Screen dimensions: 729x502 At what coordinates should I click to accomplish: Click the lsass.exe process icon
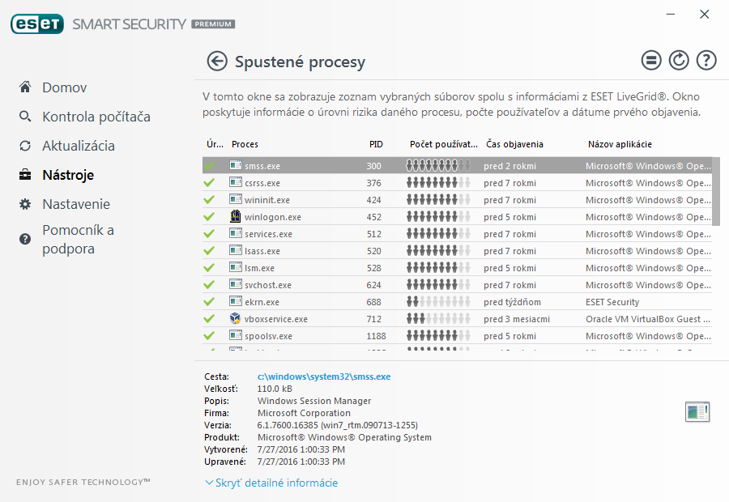(236, 250)
